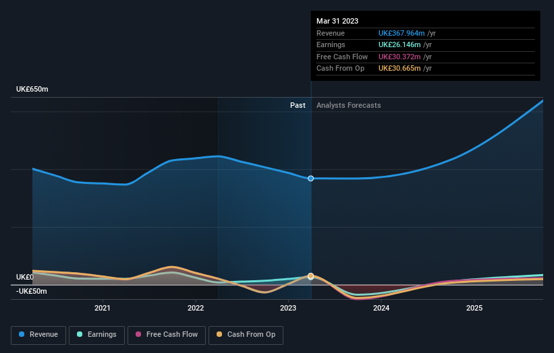Image resolution: width=554 pixels, height=353 pixels.
Task: Click the Cash From Op tooltip row label
Action: pyautogui.click(x=340, y=69)
